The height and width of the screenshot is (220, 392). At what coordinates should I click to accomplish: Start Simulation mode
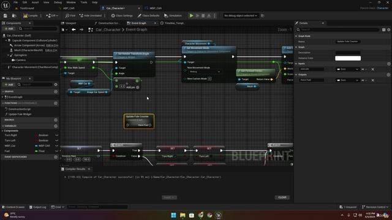pyautogui.click(x=173, y=16)
